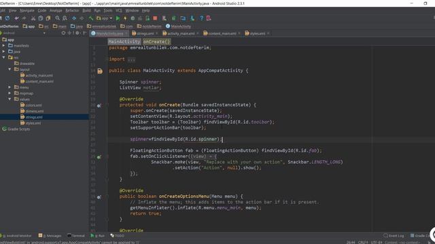Select dimens.xml in project tree
Viewport: 435px width, 244px height.
(32, 111)
